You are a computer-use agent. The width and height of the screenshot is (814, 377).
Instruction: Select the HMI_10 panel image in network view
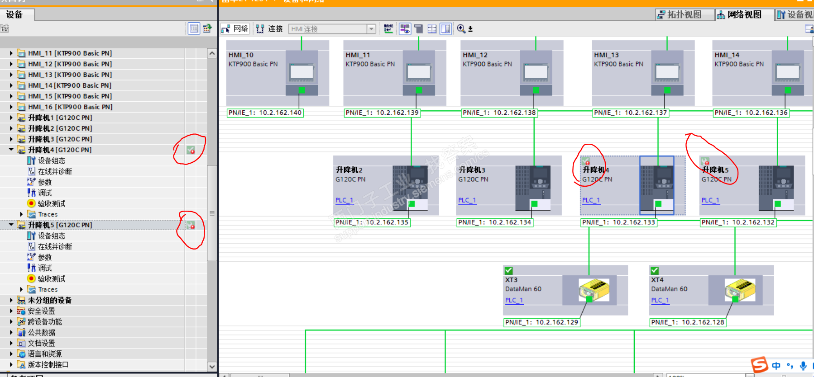(302, 73)
